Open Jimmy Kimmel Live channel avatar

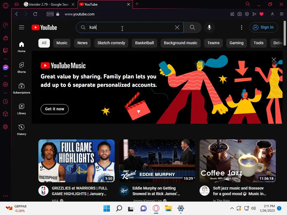tap(124, 191)
